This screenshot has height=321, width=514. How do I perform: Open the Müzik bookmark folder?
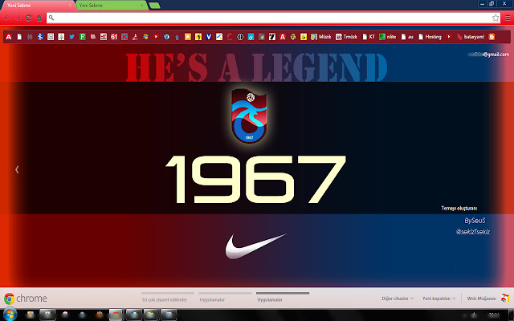pos(321,37)
